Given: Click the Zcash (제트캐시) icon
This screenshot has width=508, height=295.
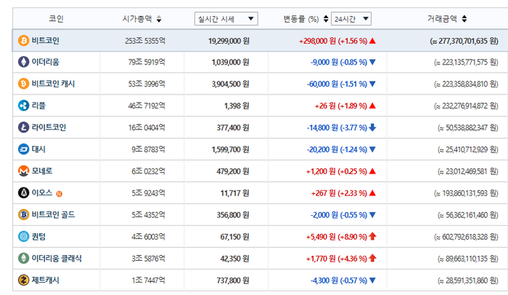Looking at the screenshot, I should 23,280.
